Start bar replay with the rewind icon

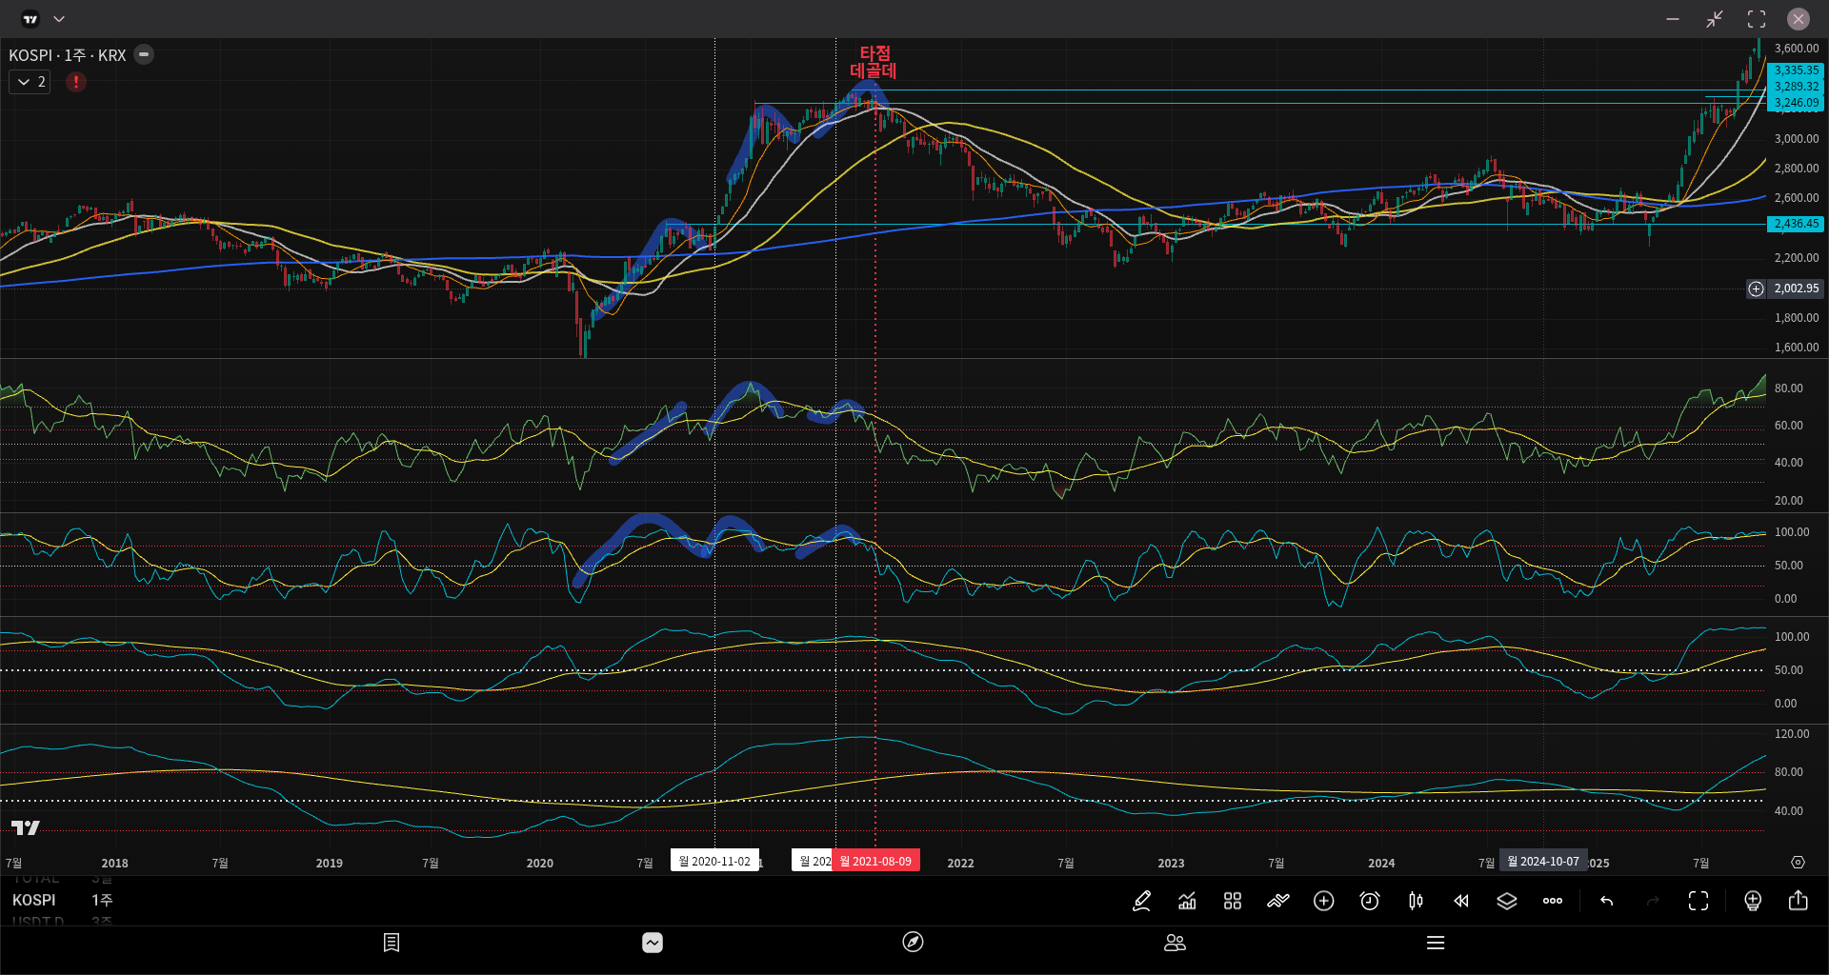click(x=1461, y=901)
